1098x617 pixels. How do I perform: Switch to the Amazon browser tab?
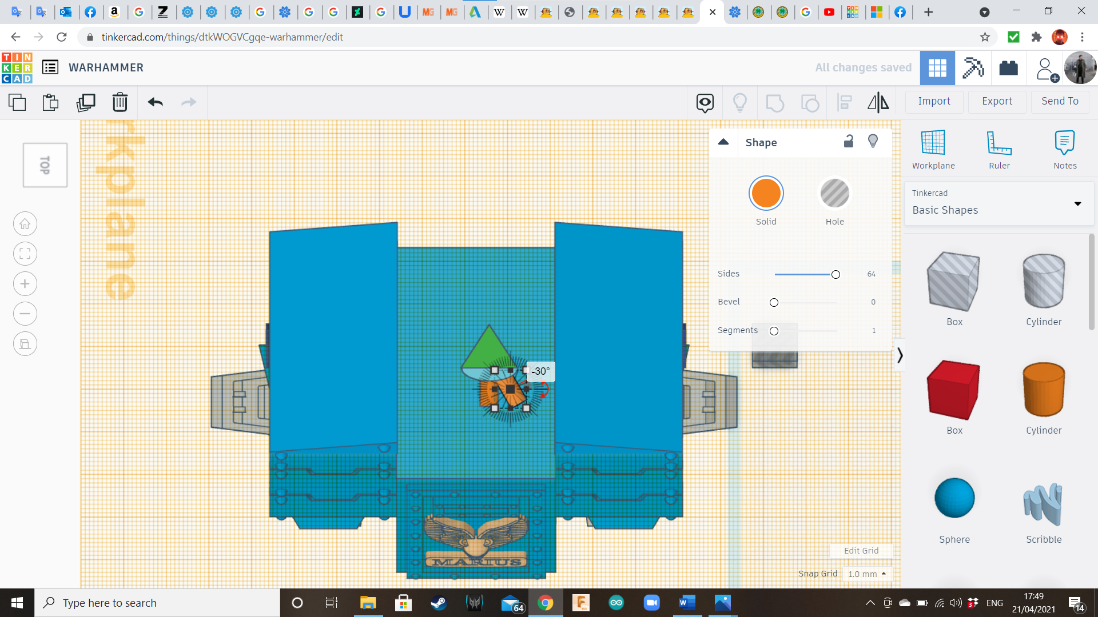coord(114,12)
